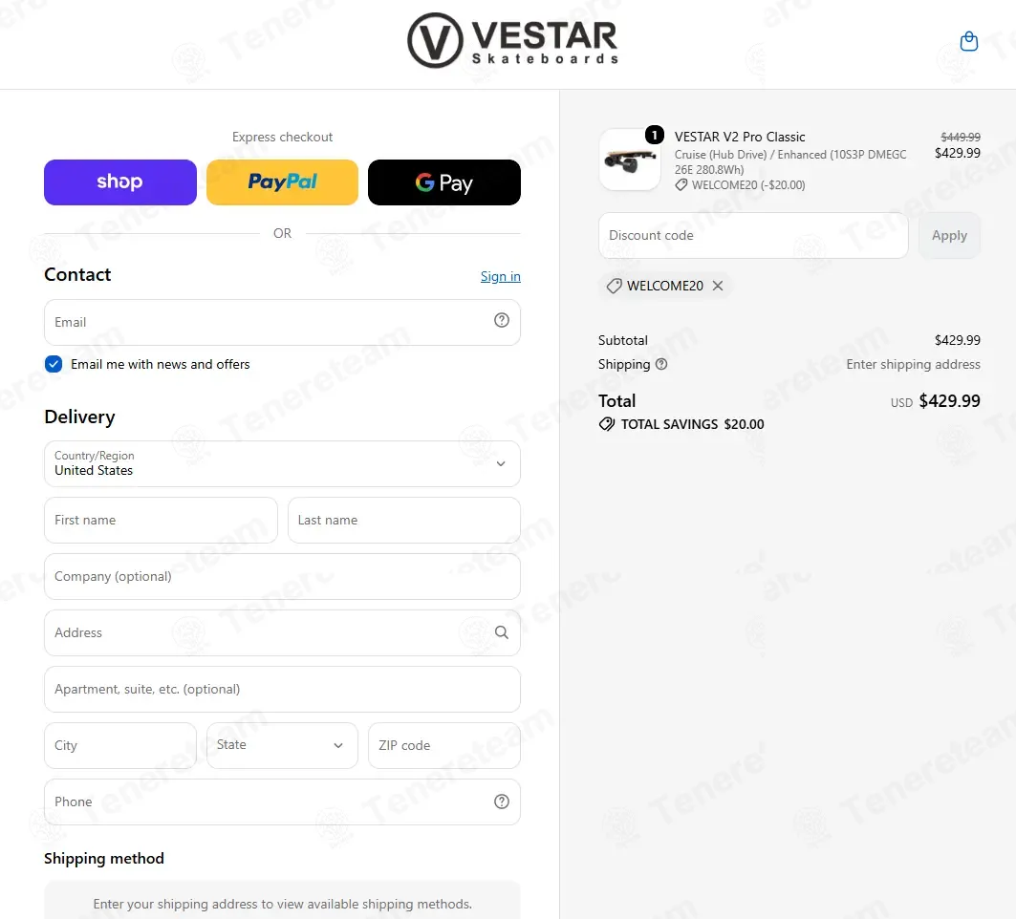Click the Shipping info question icon
1016x919 pixels.
660,364
